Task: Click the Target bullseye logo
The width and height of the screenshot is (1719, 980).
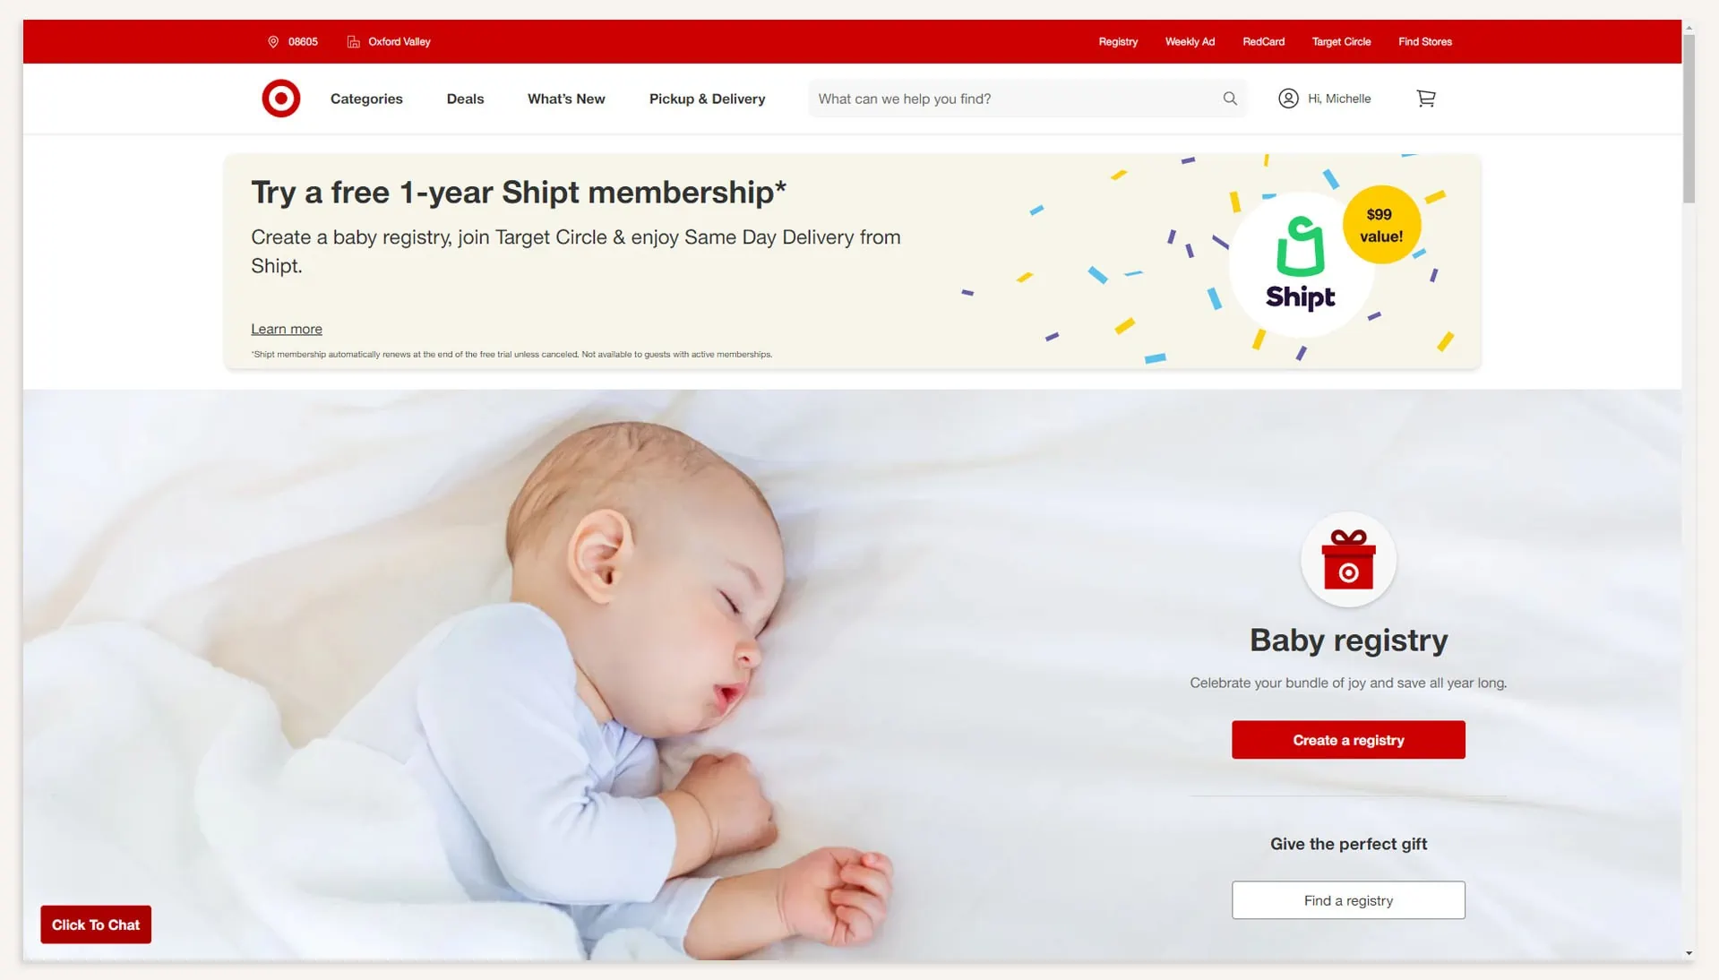Action: coord(280,99)
